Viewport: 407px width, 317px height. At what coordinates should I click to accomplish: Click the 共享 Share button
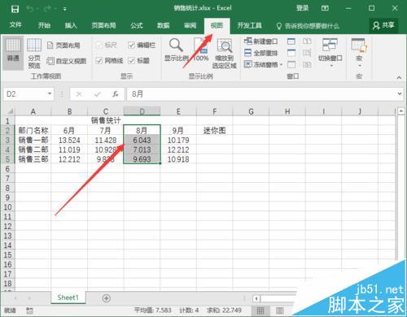[x=383, y=25]
